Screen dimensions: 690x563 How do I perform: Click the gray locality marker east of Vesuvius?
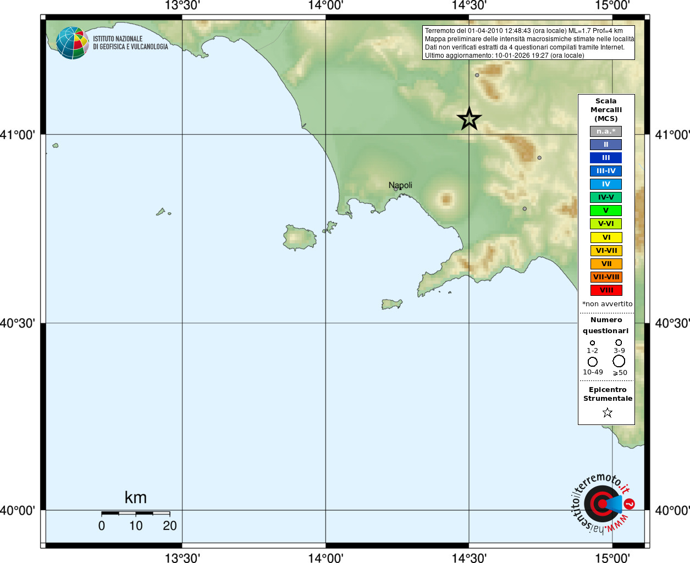525,209
